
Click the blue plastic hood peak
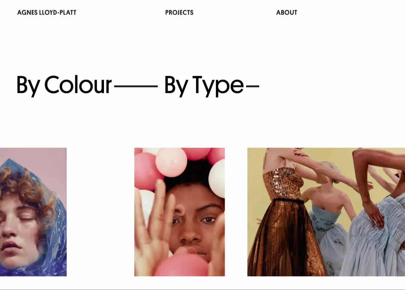tap(9, 163)
